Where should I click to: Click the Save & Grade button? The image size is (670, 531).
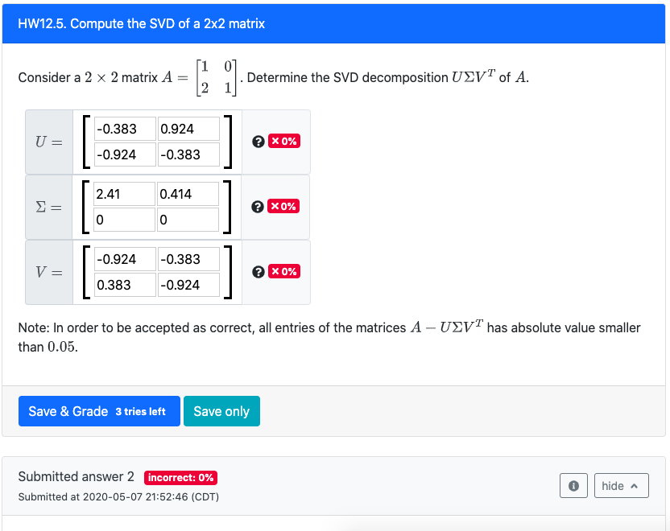point(99,411)
